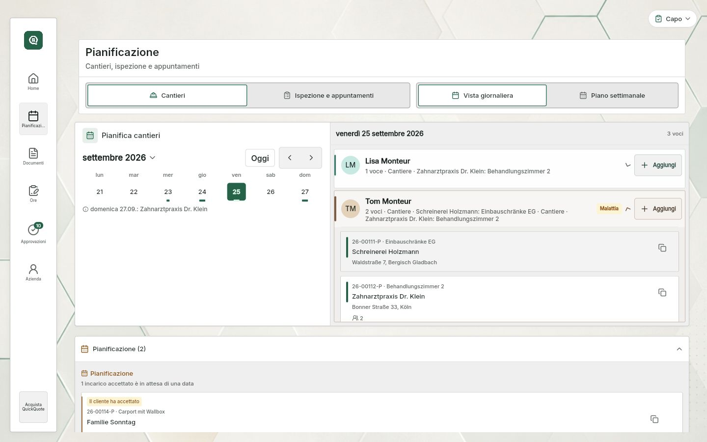Click the Pianifica cantieri calendar icon
This screenshot has height=442, width=707.
(x=90, y=136)
